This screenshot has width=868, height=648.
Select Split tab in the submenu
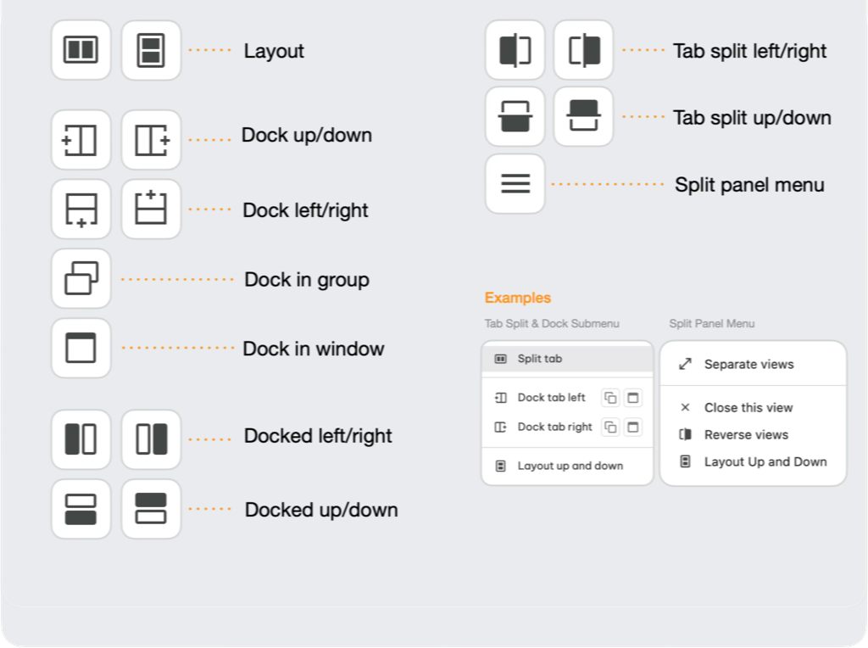[x=540, y=359]
